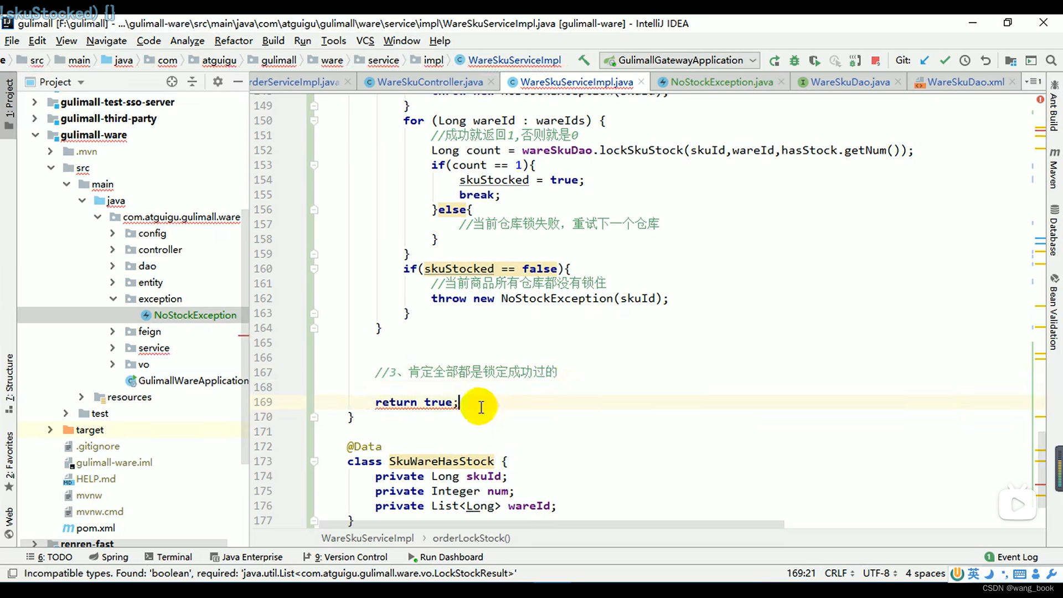Click Git update project arrow

(x=925, y=60)
